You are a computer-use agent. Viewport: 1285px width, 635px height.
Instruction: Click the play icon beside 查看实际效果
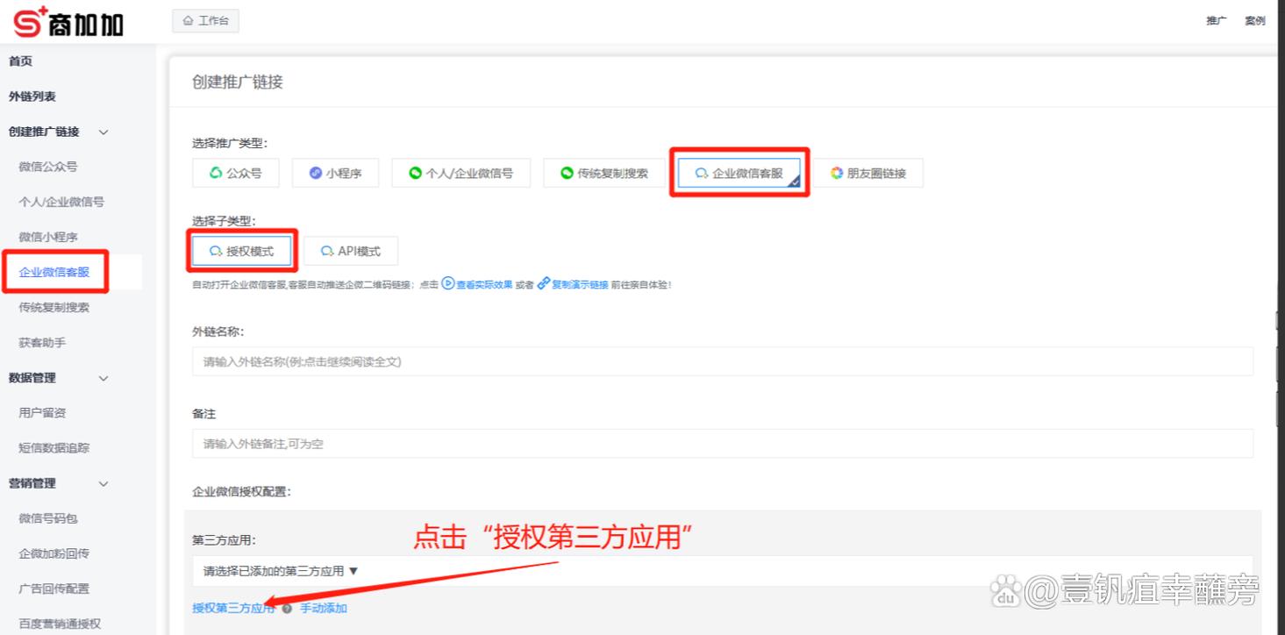pyautogui.click(x=448, y=284)
